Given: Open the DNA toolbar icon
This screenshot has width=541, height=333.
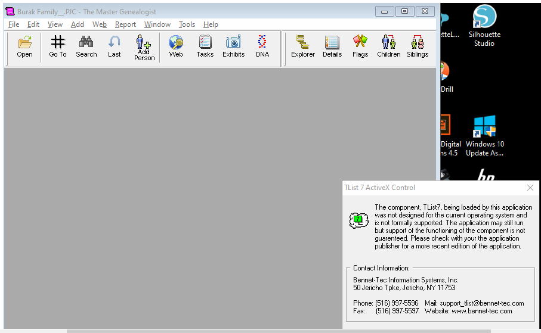Looking at the screenshot, I should (262, 47).
